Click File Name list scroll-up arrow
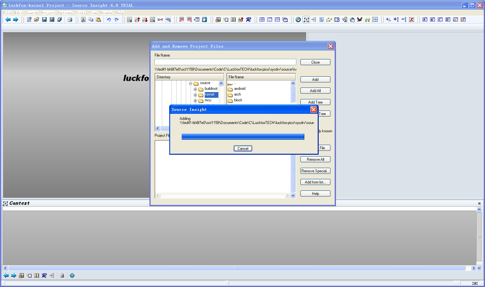 (x=293, y=83)
